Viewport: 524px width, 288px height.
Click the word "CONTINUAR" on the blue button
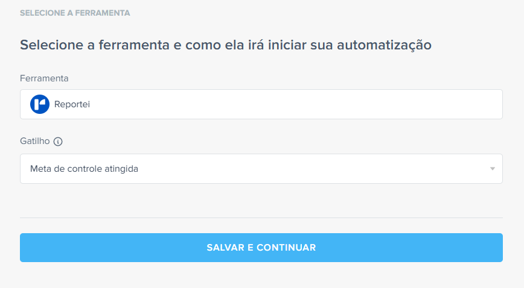(x=286, y=248)
